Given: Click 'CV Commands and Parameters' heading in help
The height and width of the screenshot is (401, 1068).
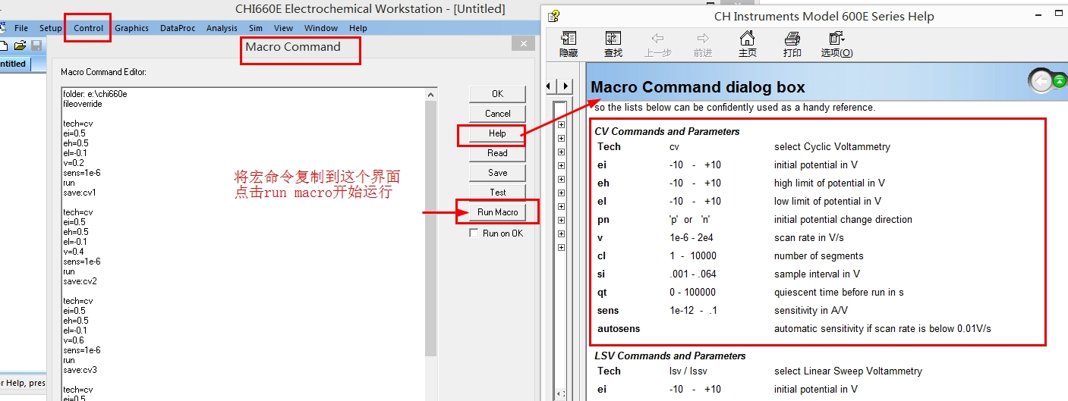Looking at the screenshot, I should coord(666,131).
